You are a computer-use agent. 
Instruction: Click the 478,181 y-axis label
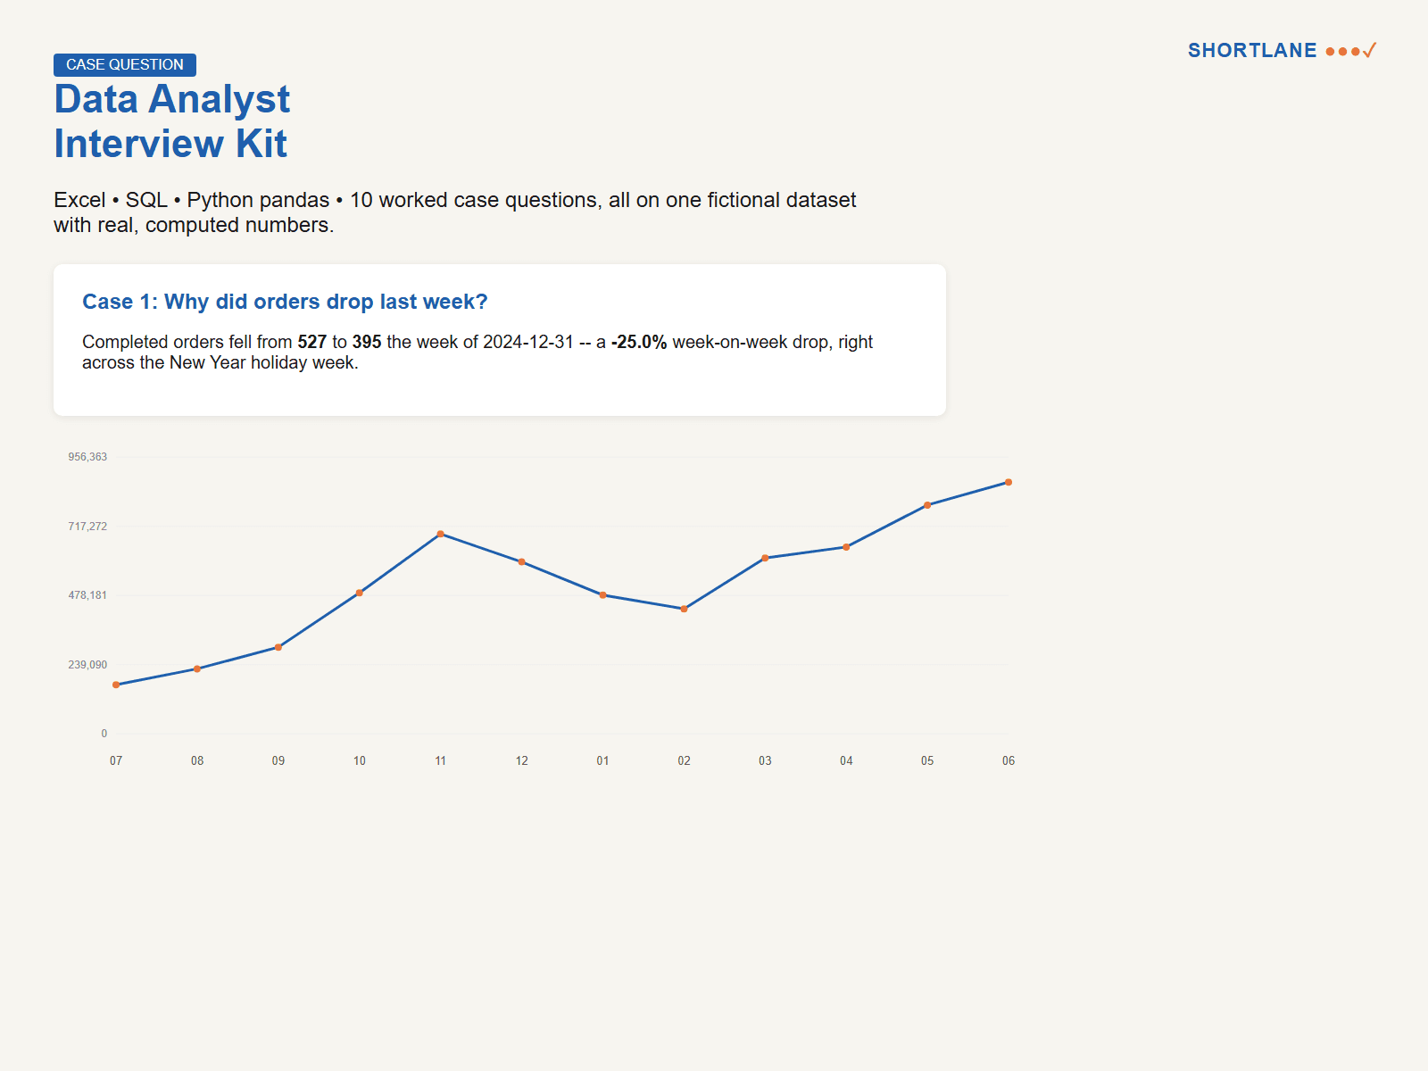coord(87,595)
